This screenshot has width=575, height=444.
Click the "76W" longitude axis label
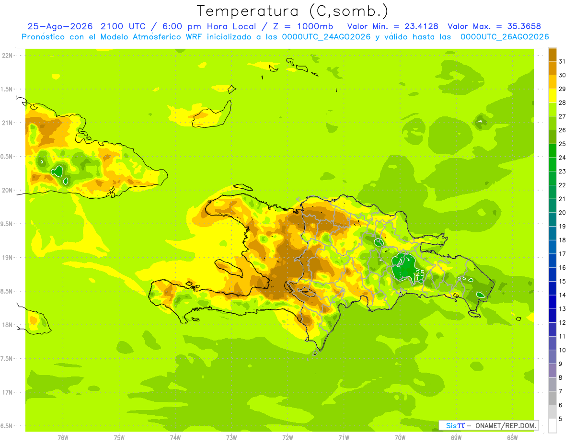(63, 437)
